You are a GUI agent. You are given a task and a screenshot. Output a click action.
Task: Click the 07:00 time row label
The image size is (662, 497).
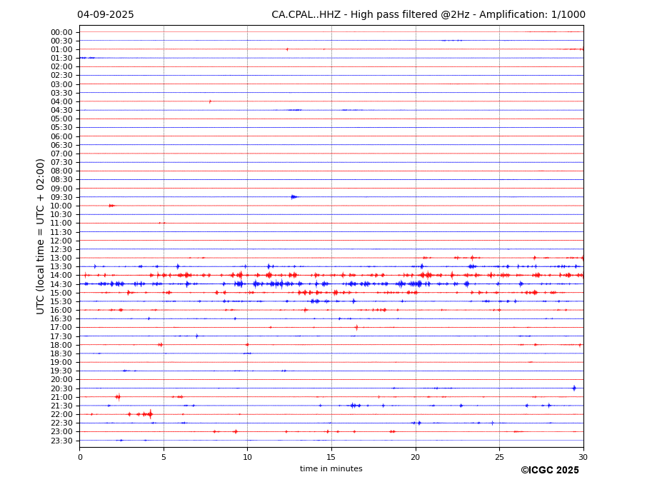[x=61, y=154]
